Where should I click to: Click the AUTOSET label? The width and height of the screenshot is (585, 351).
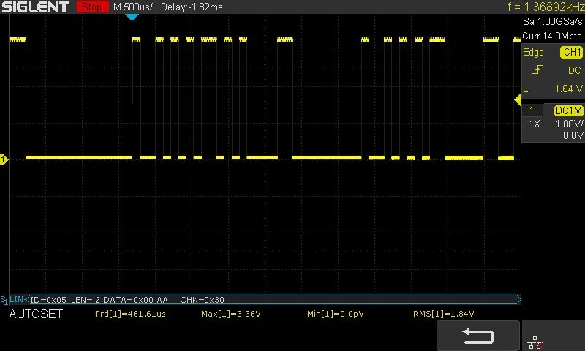[x=36, y=314]
